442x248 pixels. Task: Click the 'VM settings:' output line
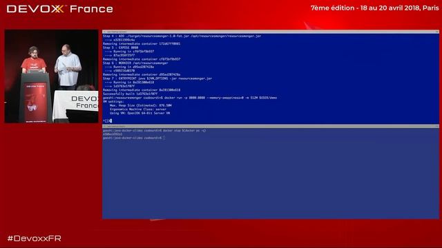pyautogui.click(x=113, y=101)
